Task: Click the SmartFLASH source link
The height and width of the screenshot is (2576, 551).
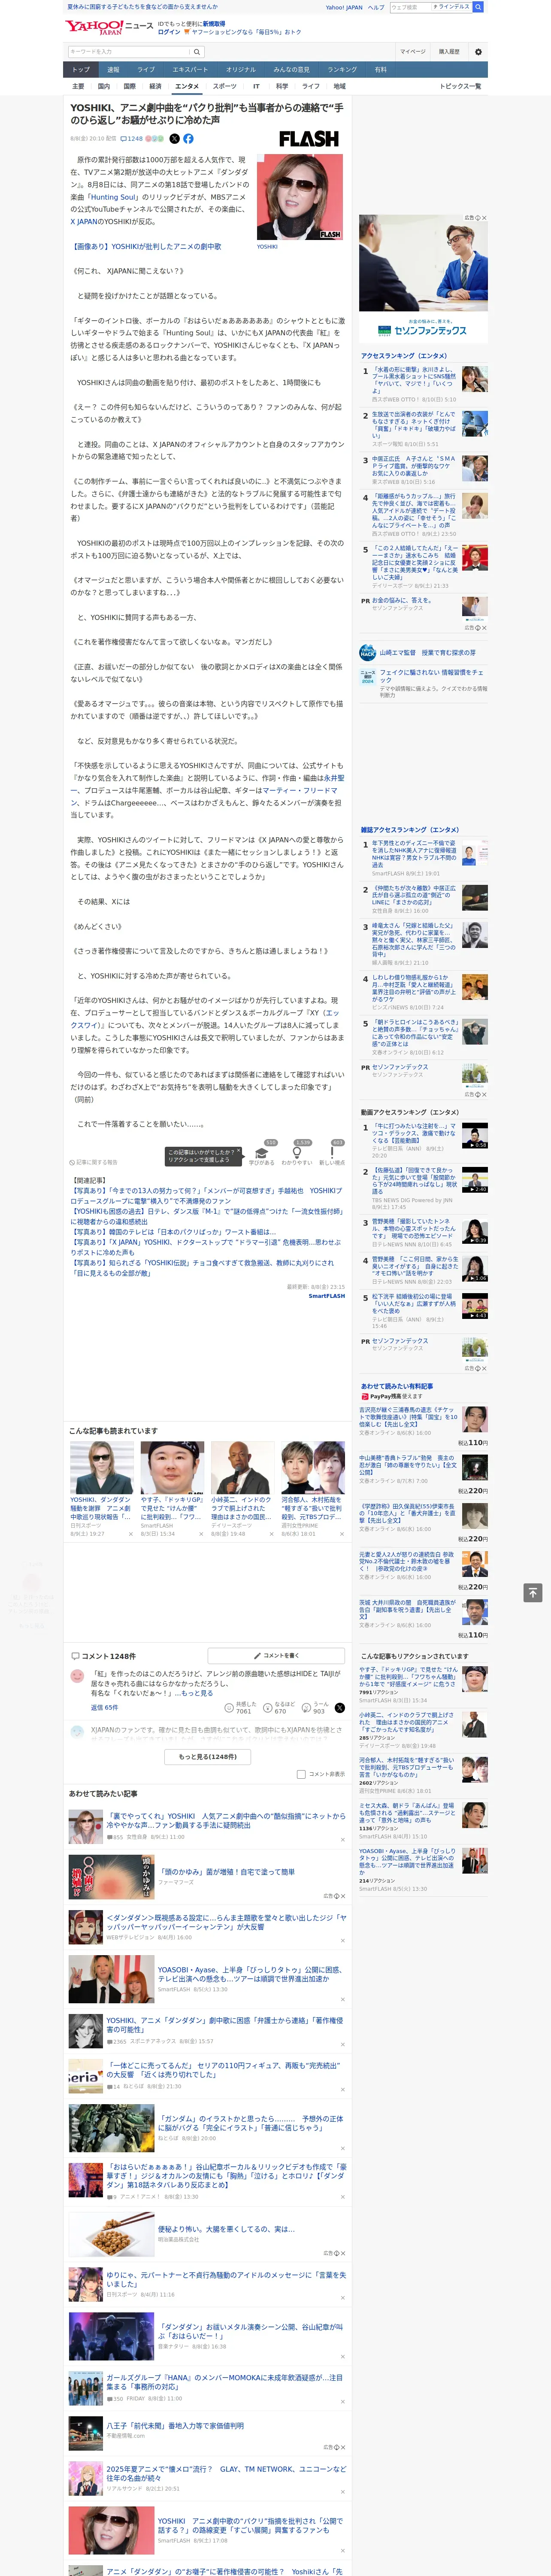Action: coord(326,1296)
